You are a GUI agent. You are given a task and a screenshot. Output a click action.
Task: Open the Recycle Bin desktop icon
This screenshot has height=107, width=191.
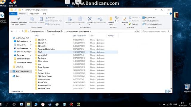187,88
